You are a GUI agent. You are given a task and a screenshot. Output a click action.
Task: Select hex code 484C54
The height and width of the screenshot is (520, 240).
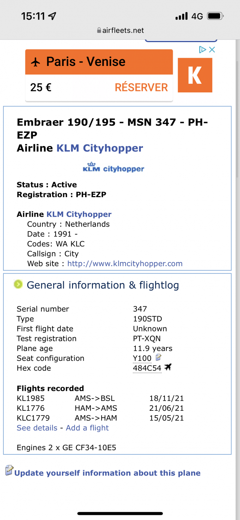click(x=147, y=368)
